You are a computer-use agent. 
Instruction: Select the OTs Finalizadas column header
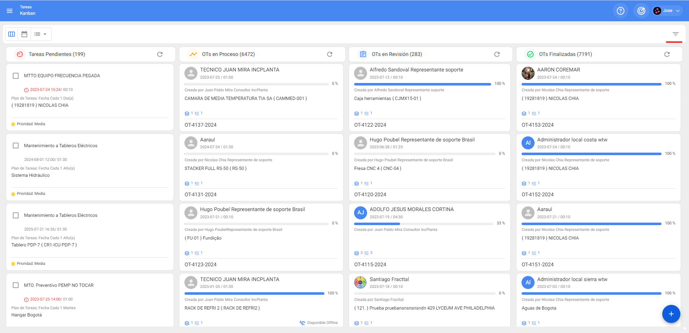tap(565, 54)
